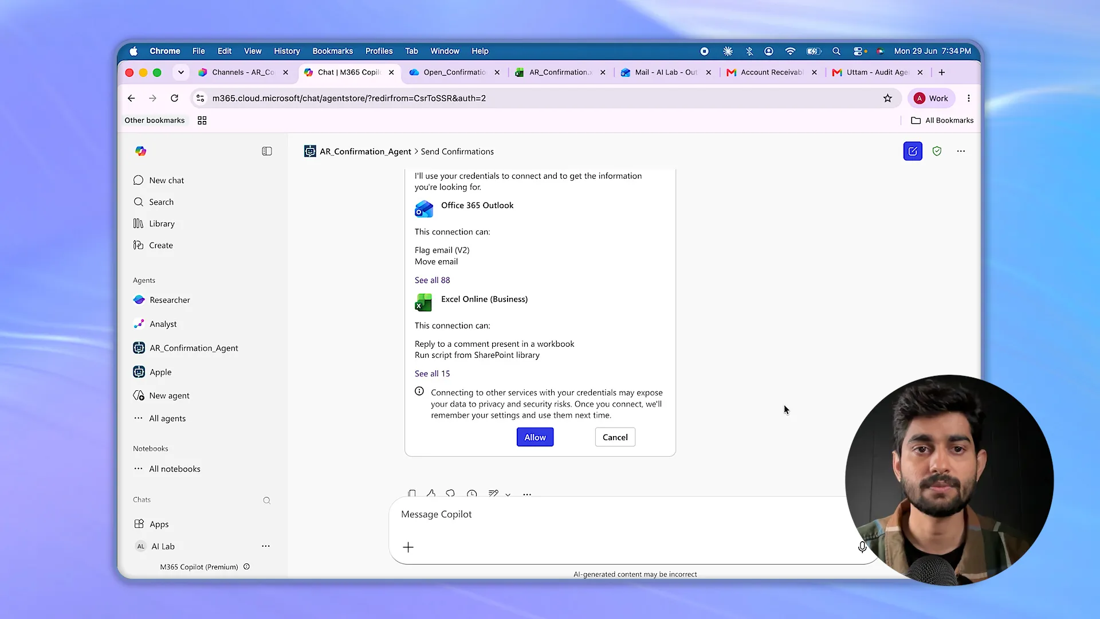Collapse the sidebar with panel toggle icon
This screenshot has height=619, width=1100.
click(x=267, y=151)
